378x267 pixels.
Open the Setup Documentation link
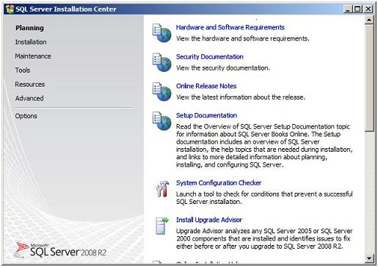[206, 115]
